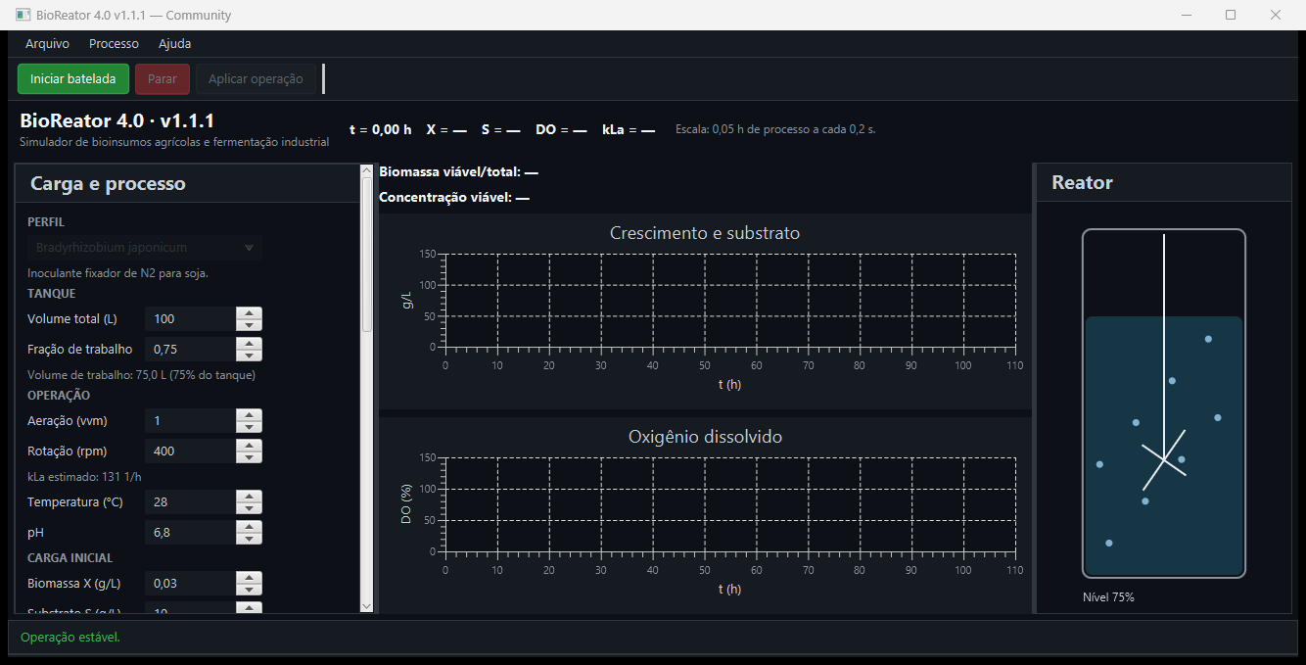Screen dimensions: 1306x665
Task: Increase Temperatura (°C) with up arrow
Action: [250, 497]
